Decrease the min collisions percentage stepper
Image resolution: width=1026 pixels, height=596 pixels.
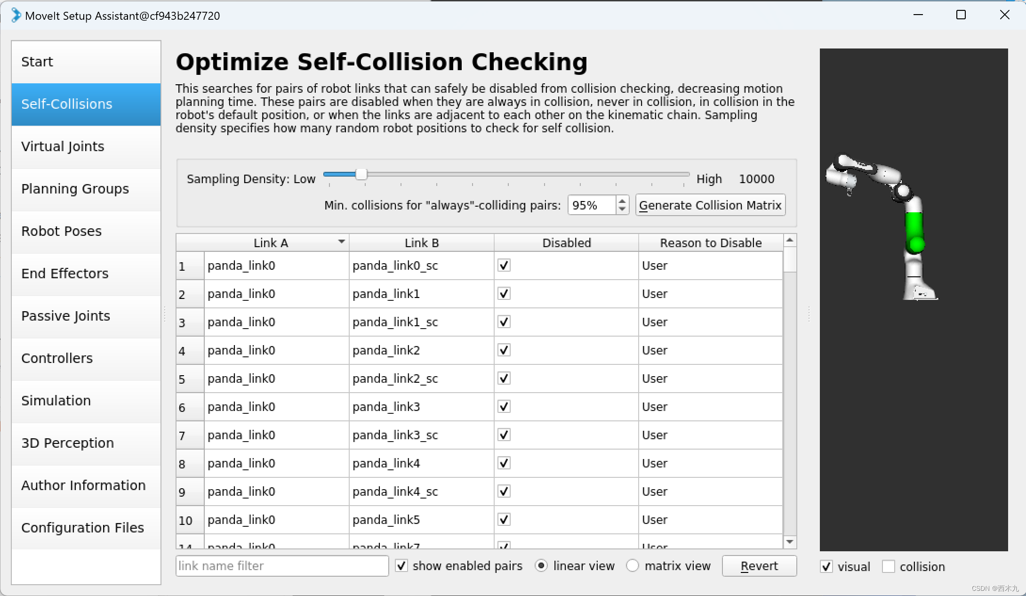(x=622, y=209)
